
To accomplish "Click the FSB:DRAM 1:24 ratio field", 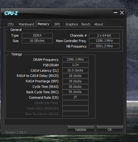I will tap(75, 65).
